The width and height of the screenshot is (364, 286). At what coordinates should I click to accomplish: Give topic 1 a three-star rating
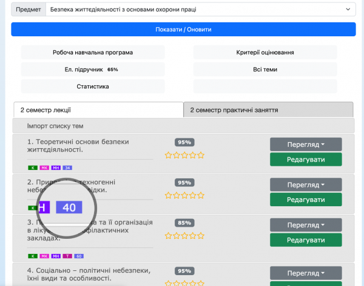point(184,155)
